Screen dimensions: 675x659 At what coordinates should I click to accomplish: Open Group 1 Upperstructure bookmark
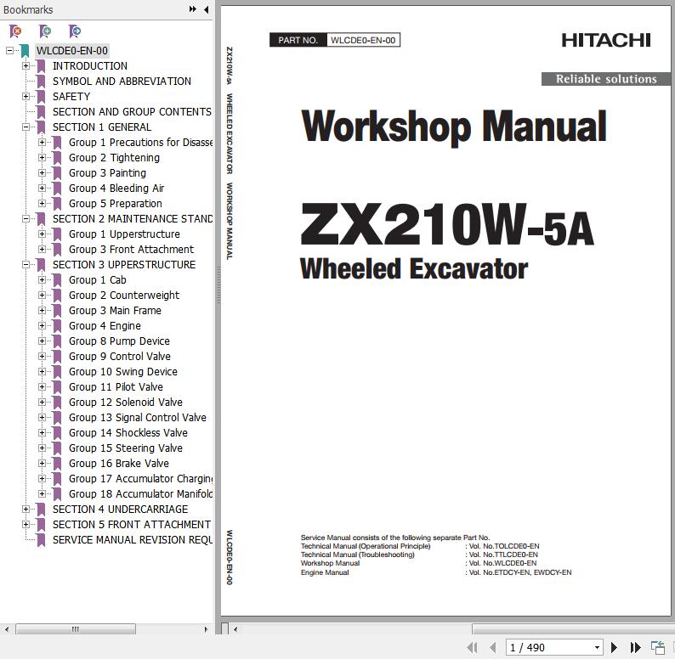(124, 234)
